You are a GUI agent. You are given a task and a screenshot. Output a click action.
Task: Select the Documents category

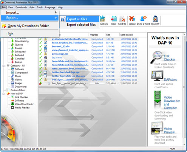[19, 87]
